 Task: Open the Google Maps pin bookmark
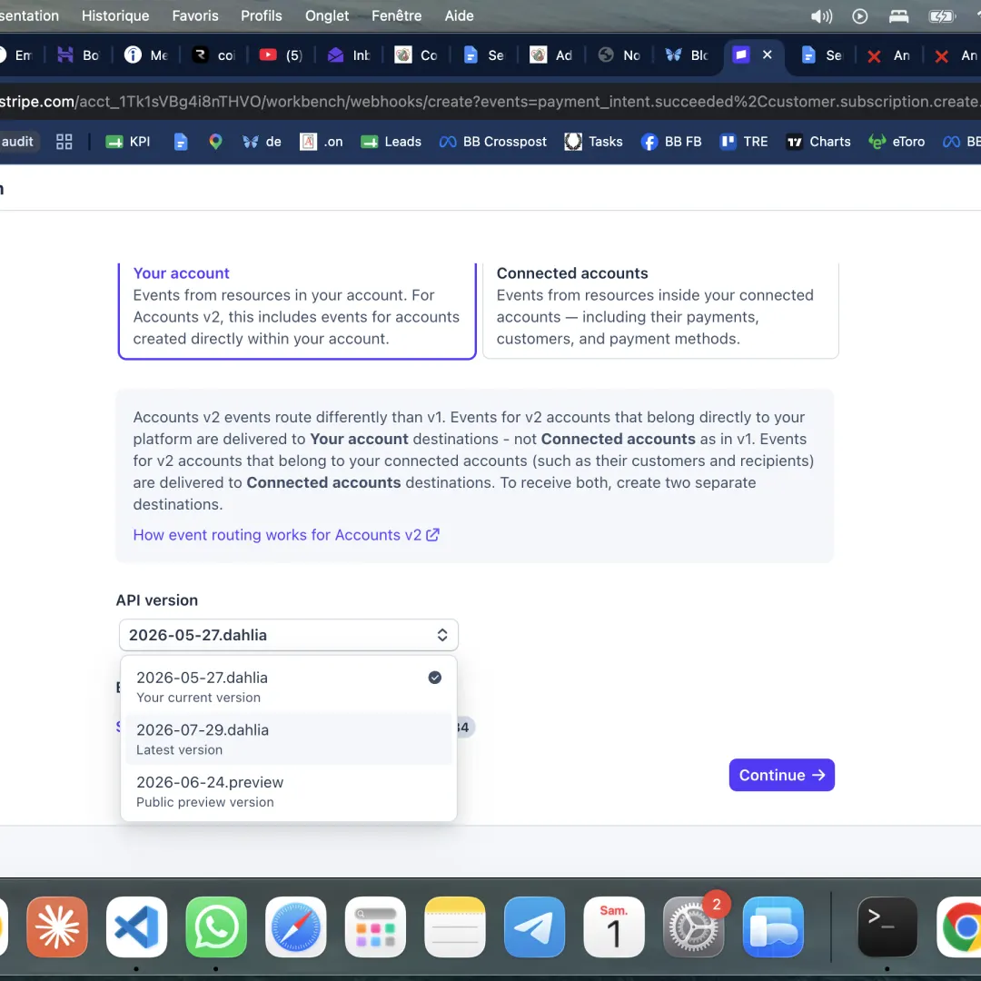215,142
